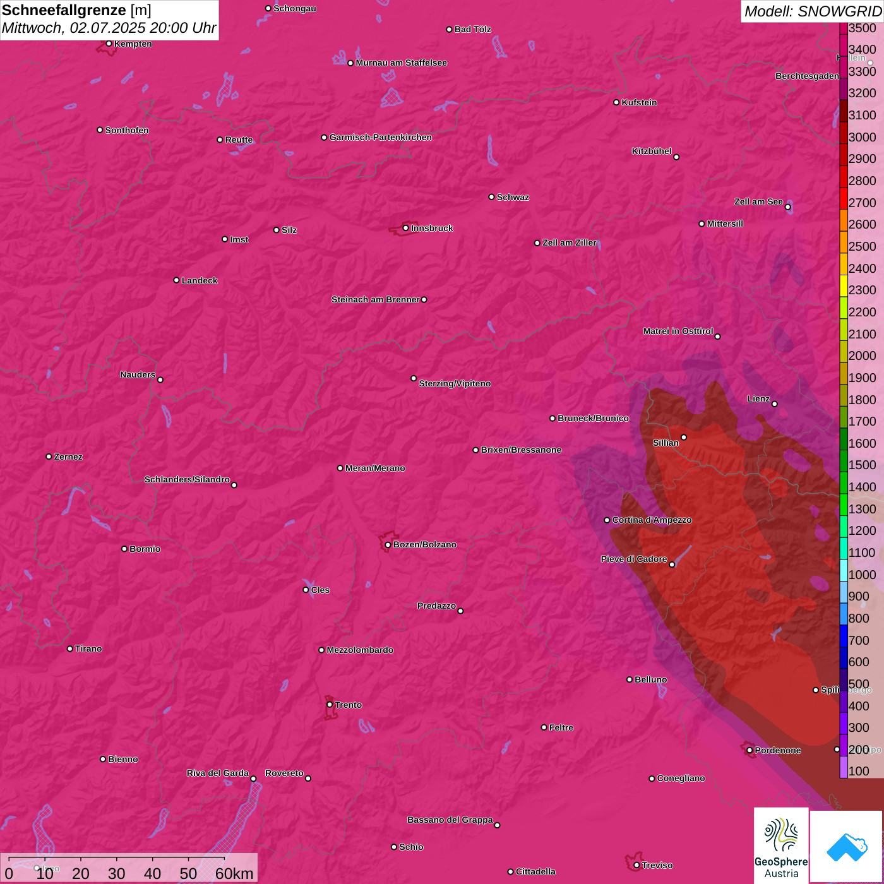This screenshot has width=884, height=884.
Task: Click the Zernez label
Action: (x=68, y=457)
